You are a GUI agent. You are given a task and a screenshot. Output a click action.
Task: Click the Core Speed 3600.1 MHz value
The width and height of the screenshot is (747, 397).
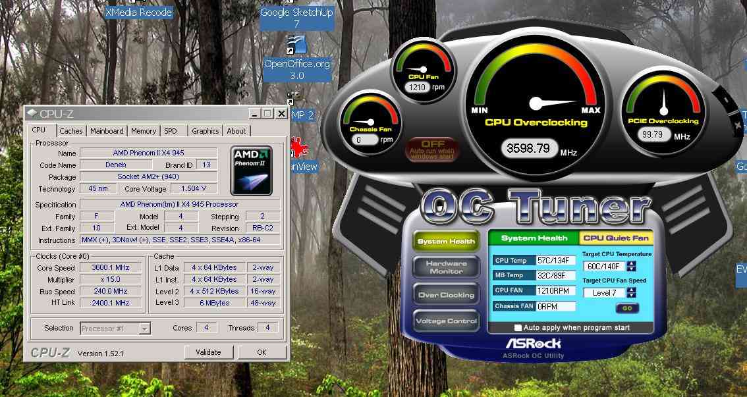click(111, 268)
